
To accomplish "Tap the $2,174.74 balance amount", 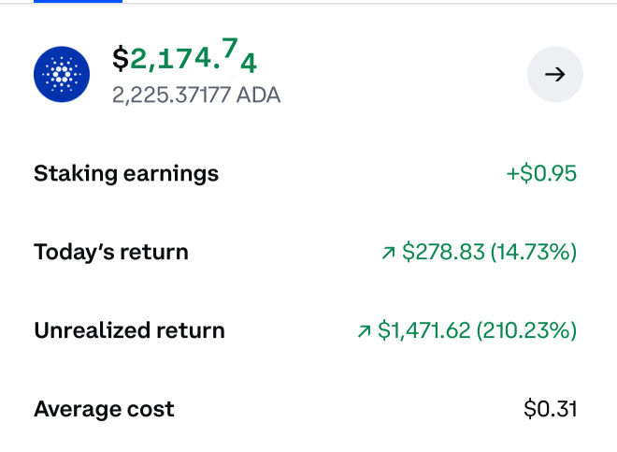I will click(x=184, y=56).
